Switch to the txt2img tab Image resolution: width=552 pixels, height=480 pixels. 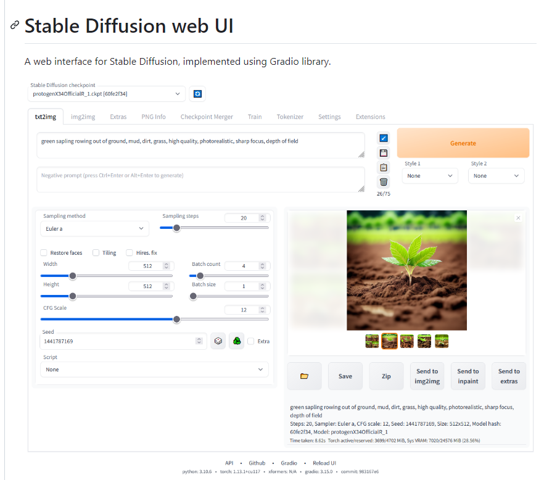(x=46, y=117)
